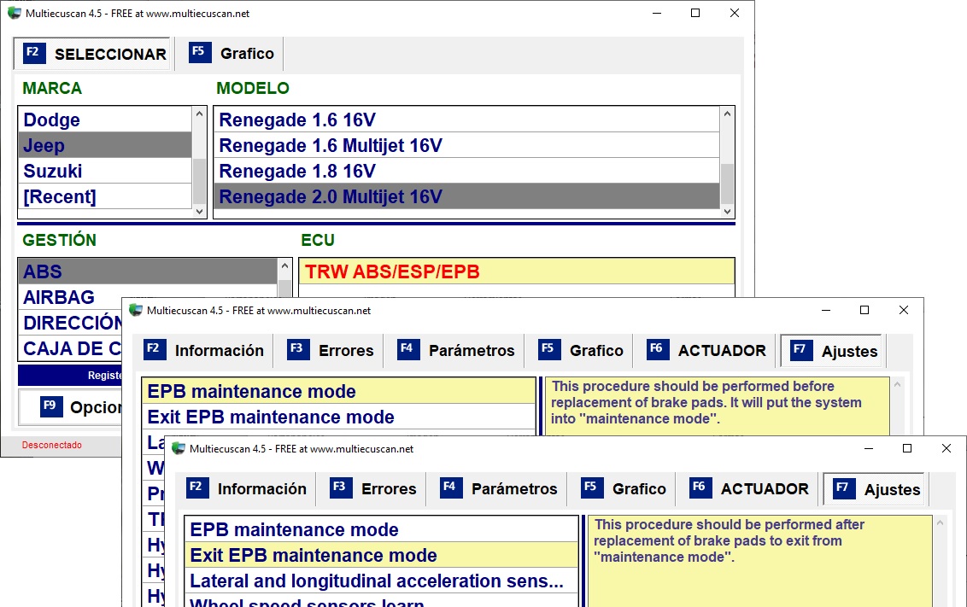967x607 pixels.
Task: Click the Desconectado status text
Action: pos(52,445)
